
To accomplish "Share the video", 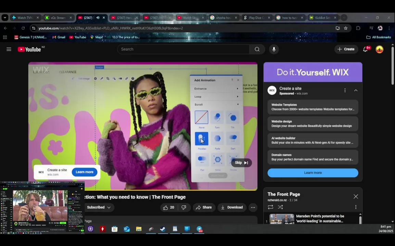I will 204,207.
